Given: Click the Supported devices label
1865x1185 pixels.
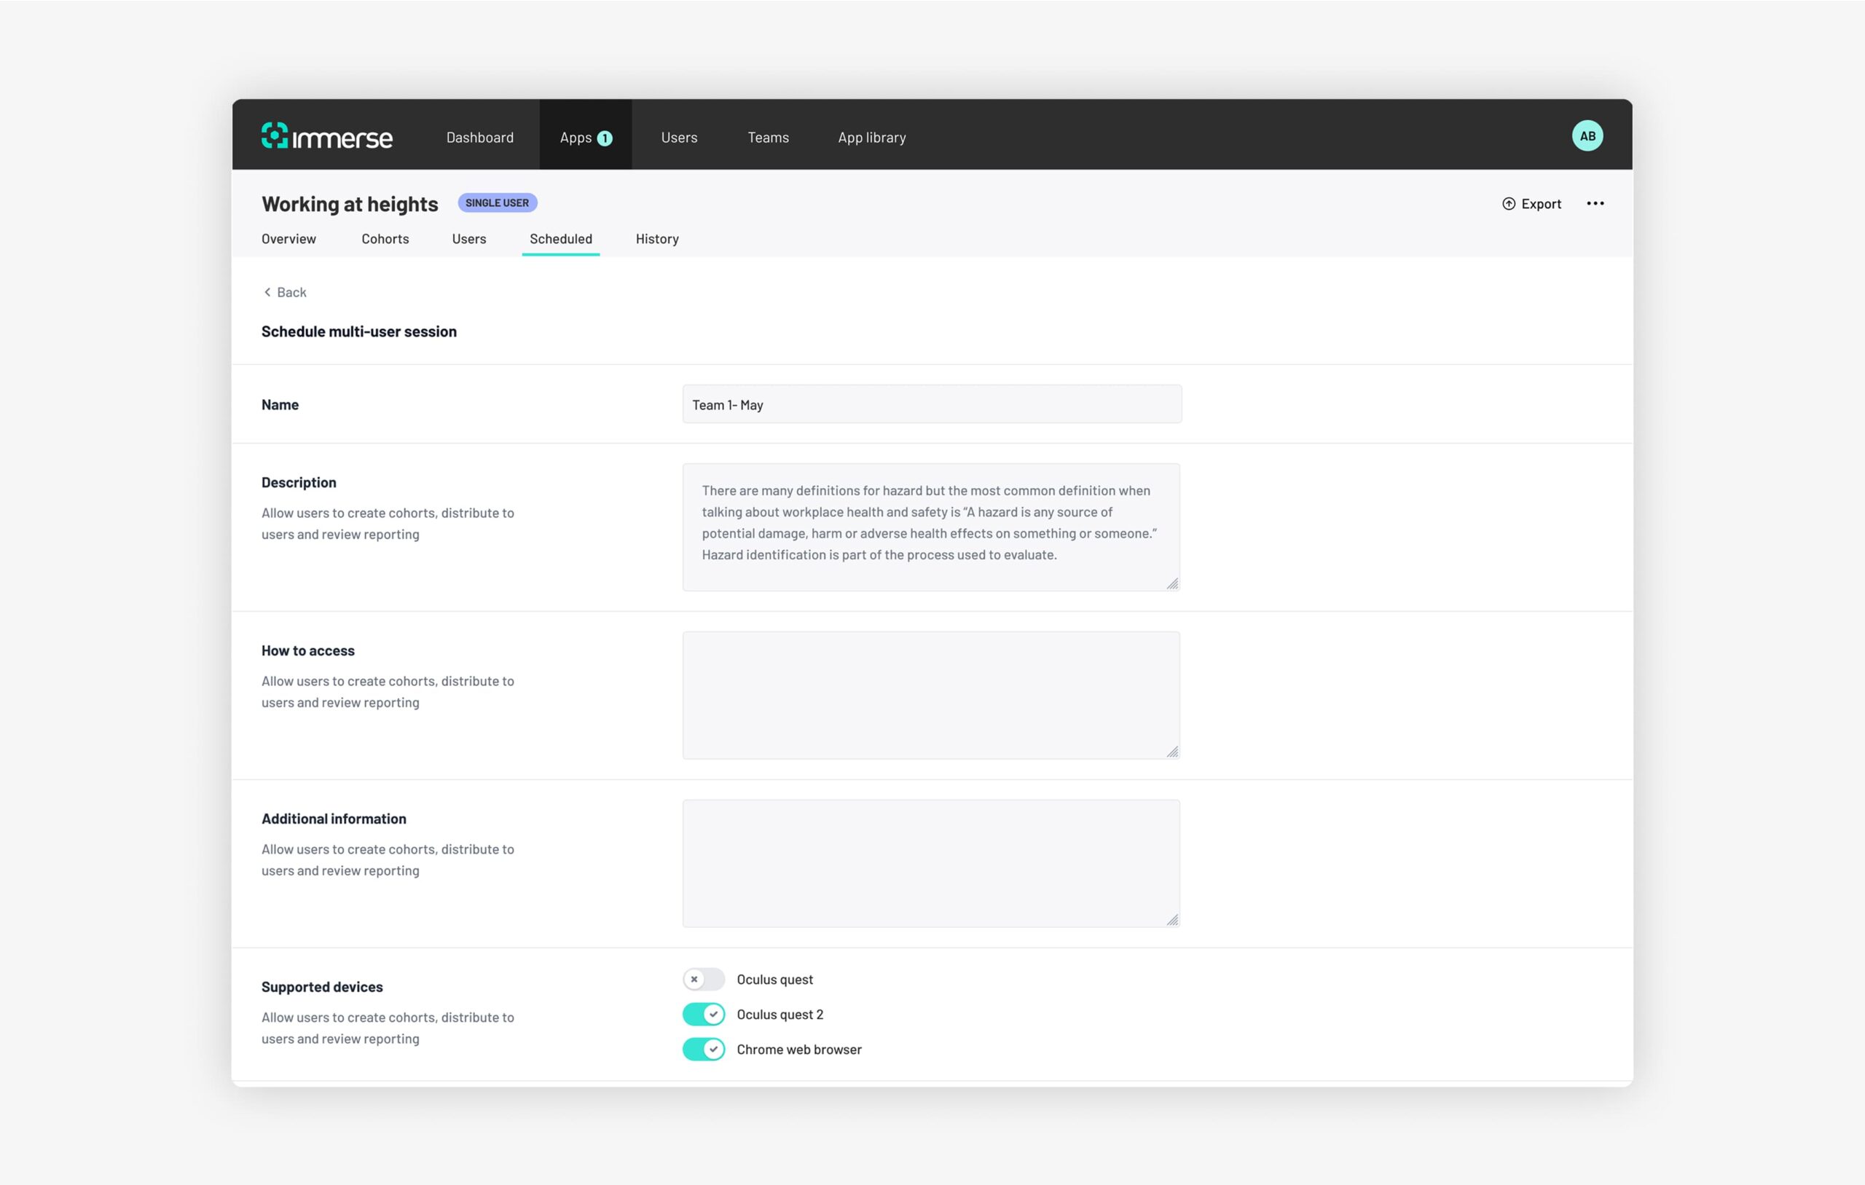Looking at the screenshot, I should point(322,987).
